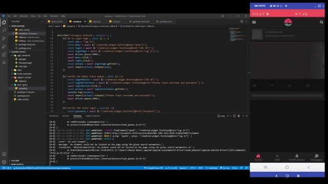Switch to Debug Console panel tab
Viewport: 328px width, 184px height.
point(93,116)
